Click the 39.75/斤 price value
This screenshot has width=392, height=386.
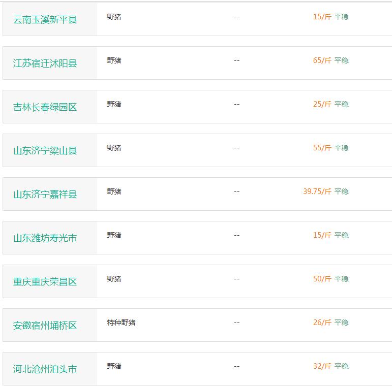[x=317, y=191]
